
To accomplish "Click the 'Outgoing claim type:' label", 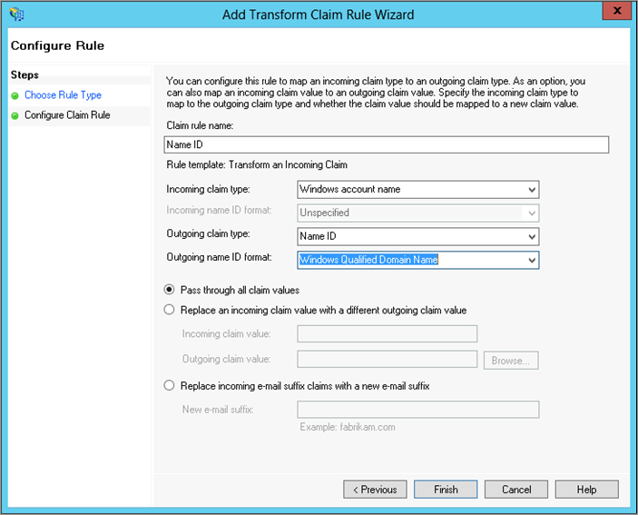I will (208, 233).
